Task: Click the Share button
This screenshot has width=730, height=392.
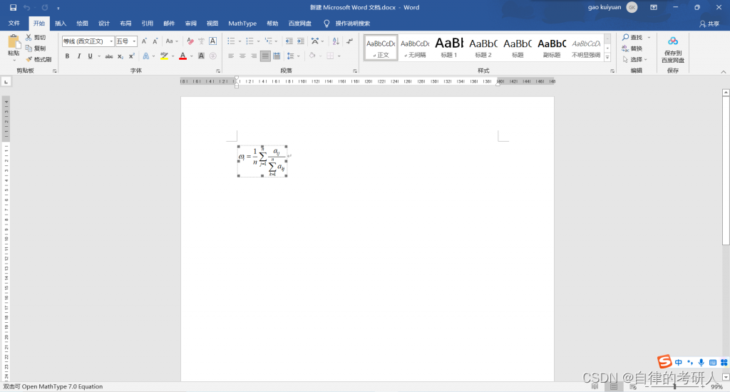Action: point(709,24)
